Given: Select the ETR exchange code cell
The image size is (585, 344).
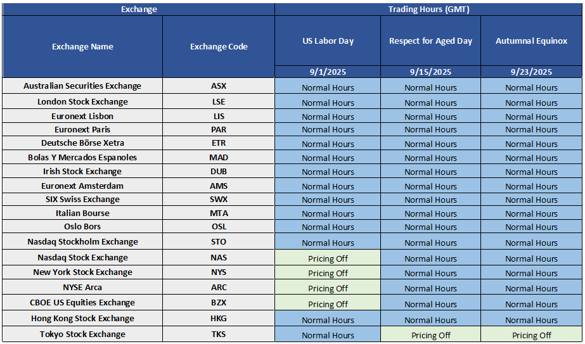Looking at the screenshot, I should [219, 143].
